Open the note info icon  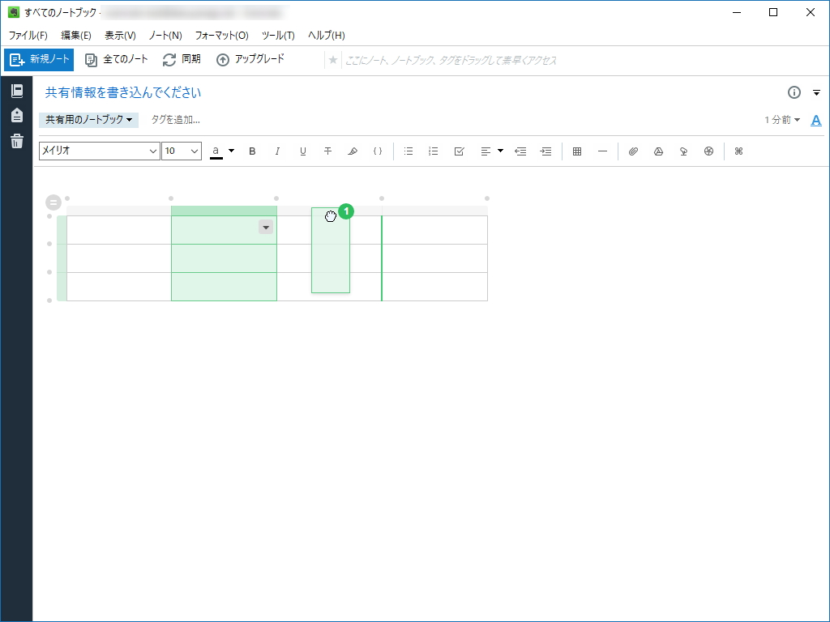coord(793,92)
